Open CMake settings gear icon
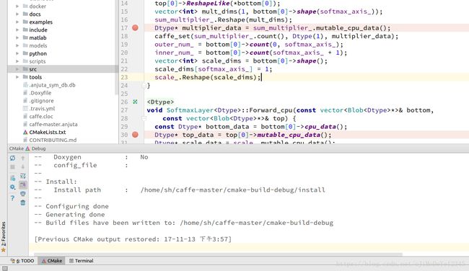The image size is (469, 271). [x=12, y=187]
